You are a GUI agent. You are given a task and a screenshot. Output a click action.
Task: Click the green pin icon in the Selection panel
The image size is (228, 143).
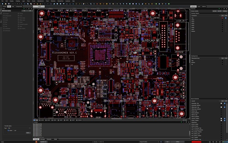(219, 9)
